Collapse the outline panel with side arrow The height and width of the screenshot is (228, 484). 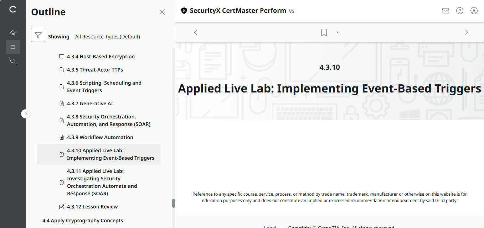[x=25, y=113]
